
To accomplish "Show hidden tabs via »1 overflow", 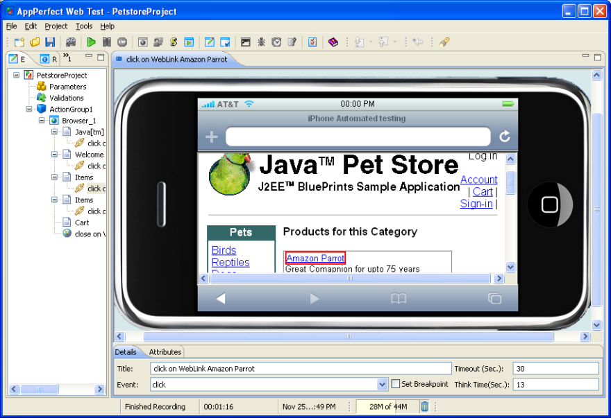I will coord(67,58).
